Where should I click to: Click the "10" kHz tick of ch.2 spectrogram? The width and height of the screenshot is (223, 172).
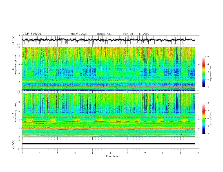click(19, 94)
